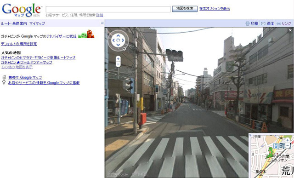Zoom in Street View with the plus button
The image size is (294, 178).
118,59
